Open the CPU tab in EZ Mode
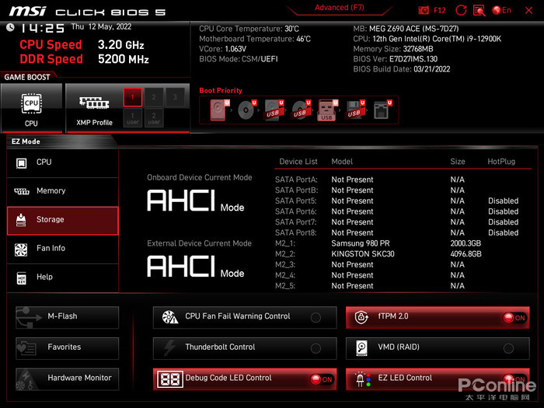The height and width of the screenshot is (408, 544). (x=63, y=162)
